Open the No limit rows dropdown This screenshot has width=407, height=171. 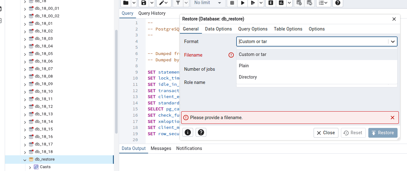207,3
